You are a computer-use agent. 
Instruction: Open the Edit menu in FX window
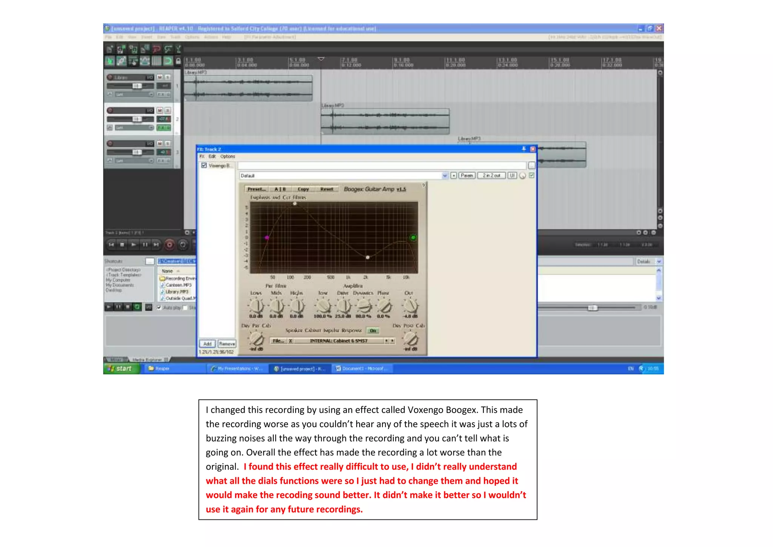coord(212,156)
